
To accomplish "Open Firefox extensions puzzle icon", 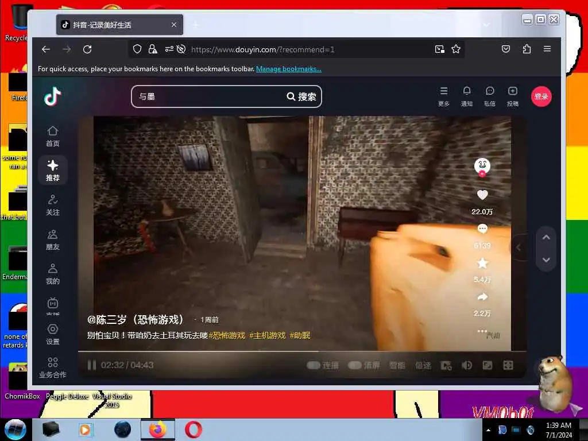I will [527, 49].
